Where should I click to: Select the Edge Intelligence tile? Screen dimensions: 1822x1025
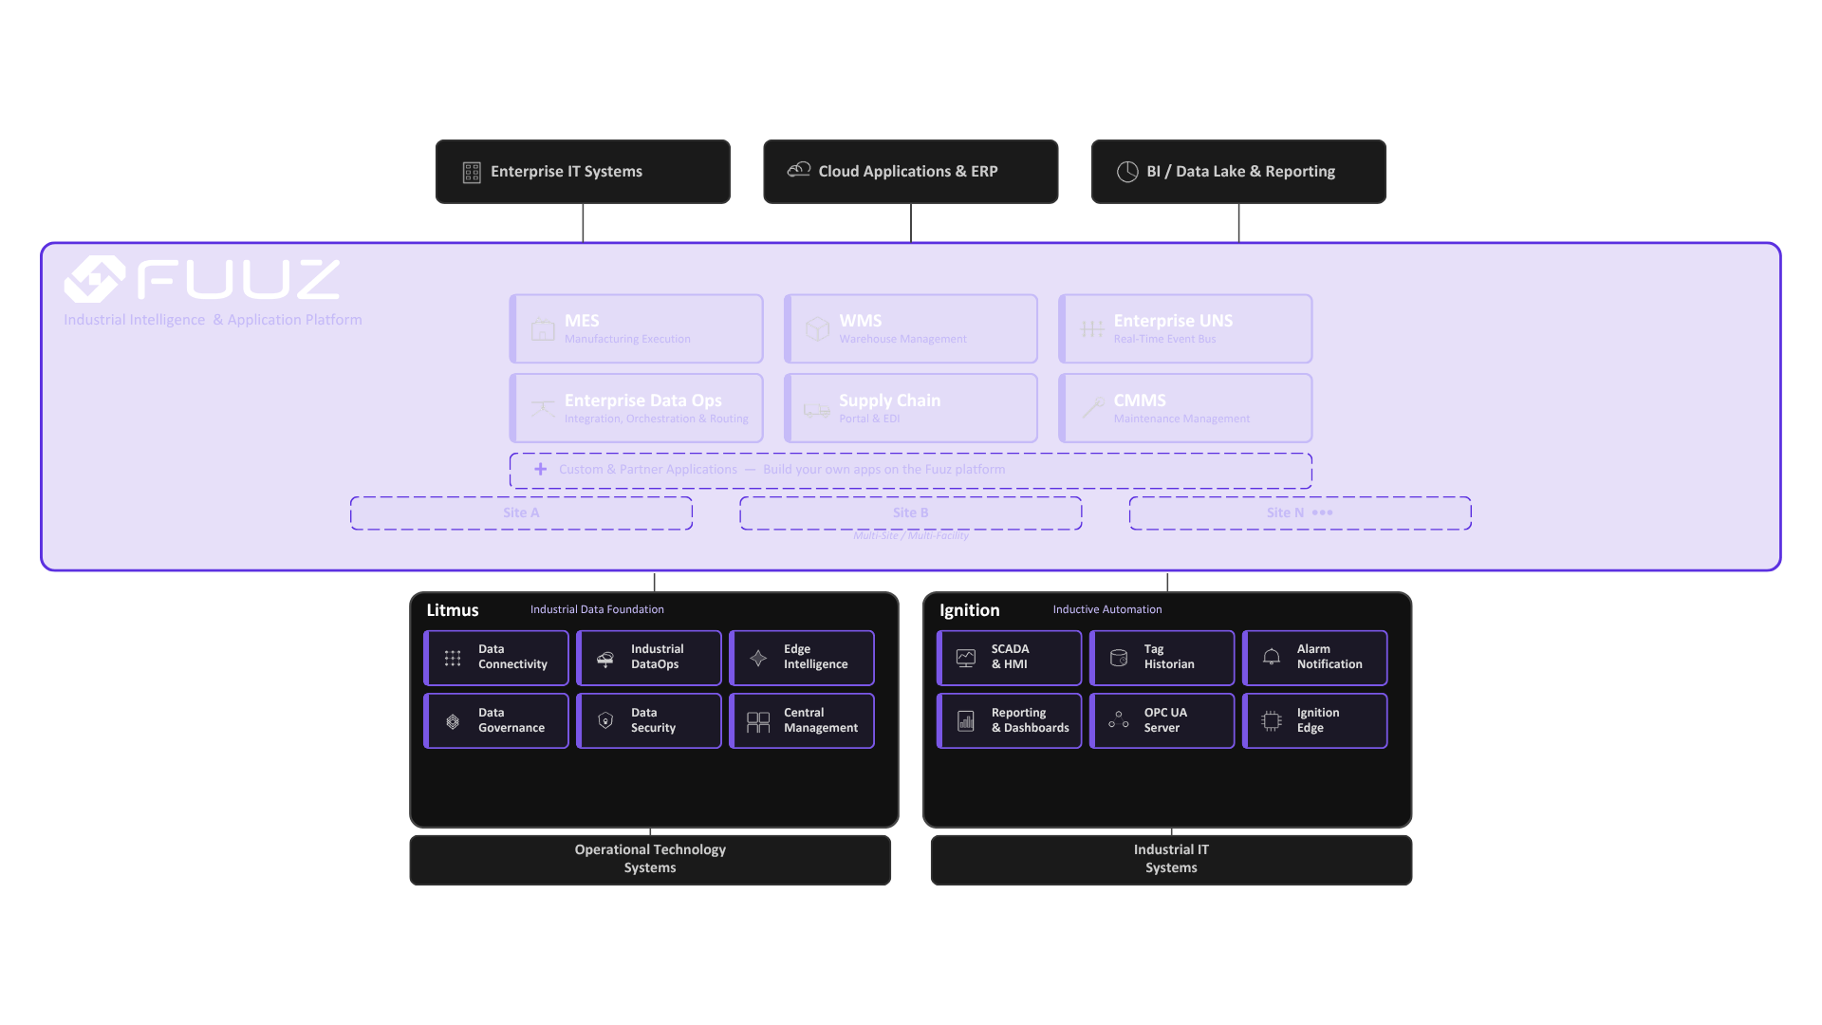[x=802, y=658]
